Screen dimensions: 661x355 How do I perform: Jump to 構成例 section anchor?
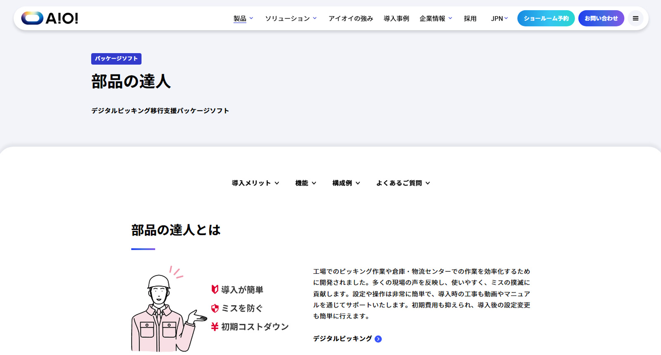click(x=346, y=183)
